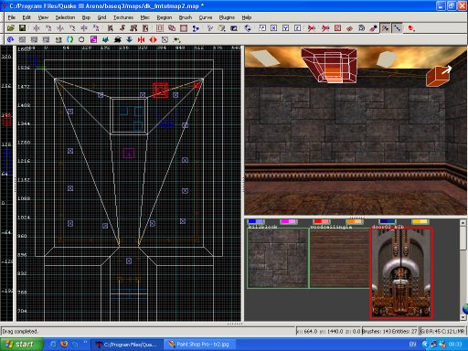Click the octagon outline toolbar icon
The image size is (468, 351).
81,39
